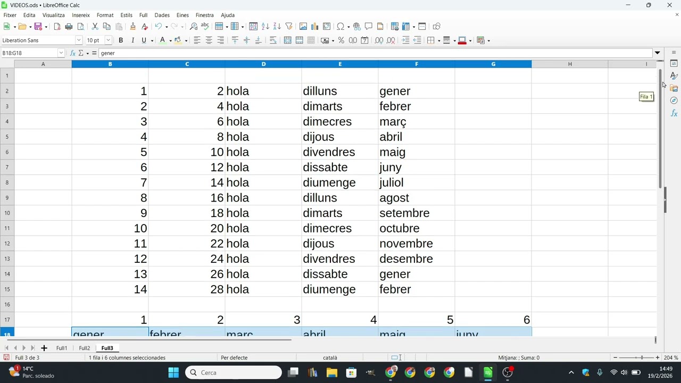Click the Windows Start button

tap(173, 372)
